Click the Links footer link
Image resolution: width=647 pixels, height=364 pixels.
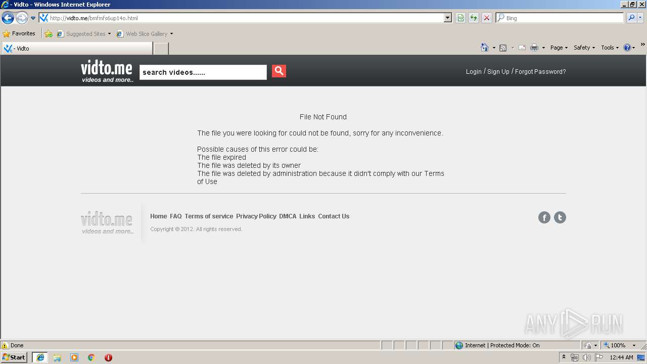[307, 216]
